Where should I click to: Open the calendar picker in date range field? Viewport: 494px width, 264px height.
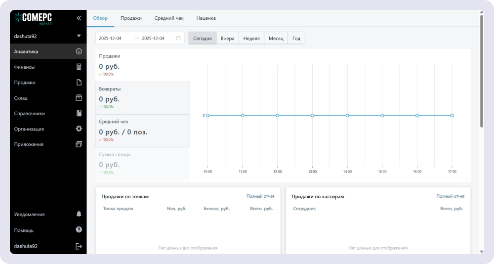(x=178, y=38)
